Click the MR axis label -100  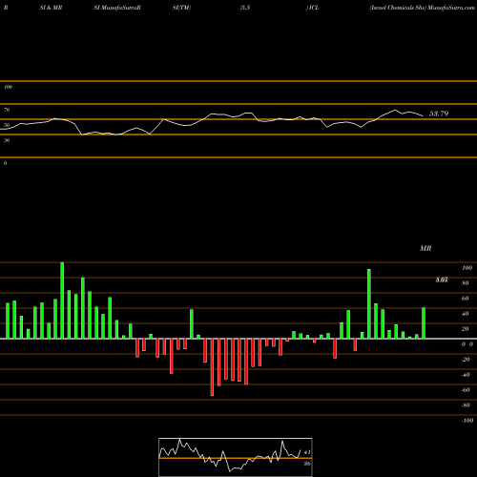pos(467,421)
